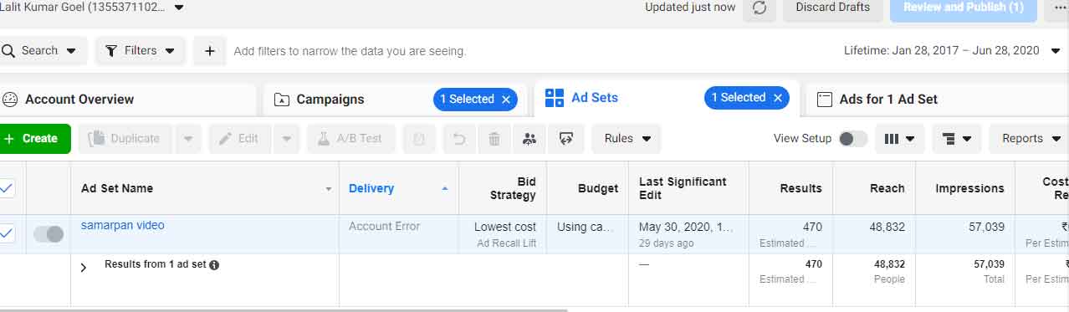
Task: Click the plus icon to add a filter
Action: point(210,51)
